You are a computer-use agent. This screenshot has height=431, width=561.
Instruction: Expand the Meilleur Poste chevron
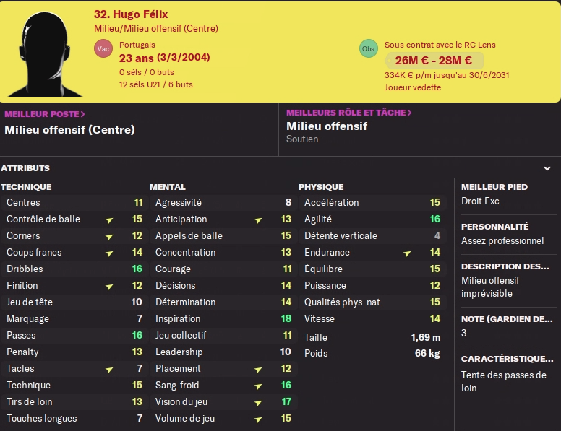pos(82,114)
